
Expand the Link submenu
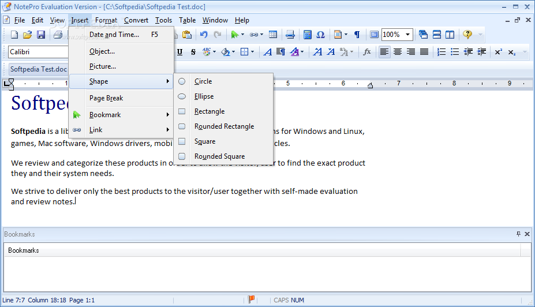[121, 130]
